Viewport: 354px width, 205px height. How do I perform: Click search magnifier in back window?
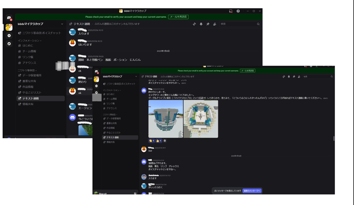[258, 24]
